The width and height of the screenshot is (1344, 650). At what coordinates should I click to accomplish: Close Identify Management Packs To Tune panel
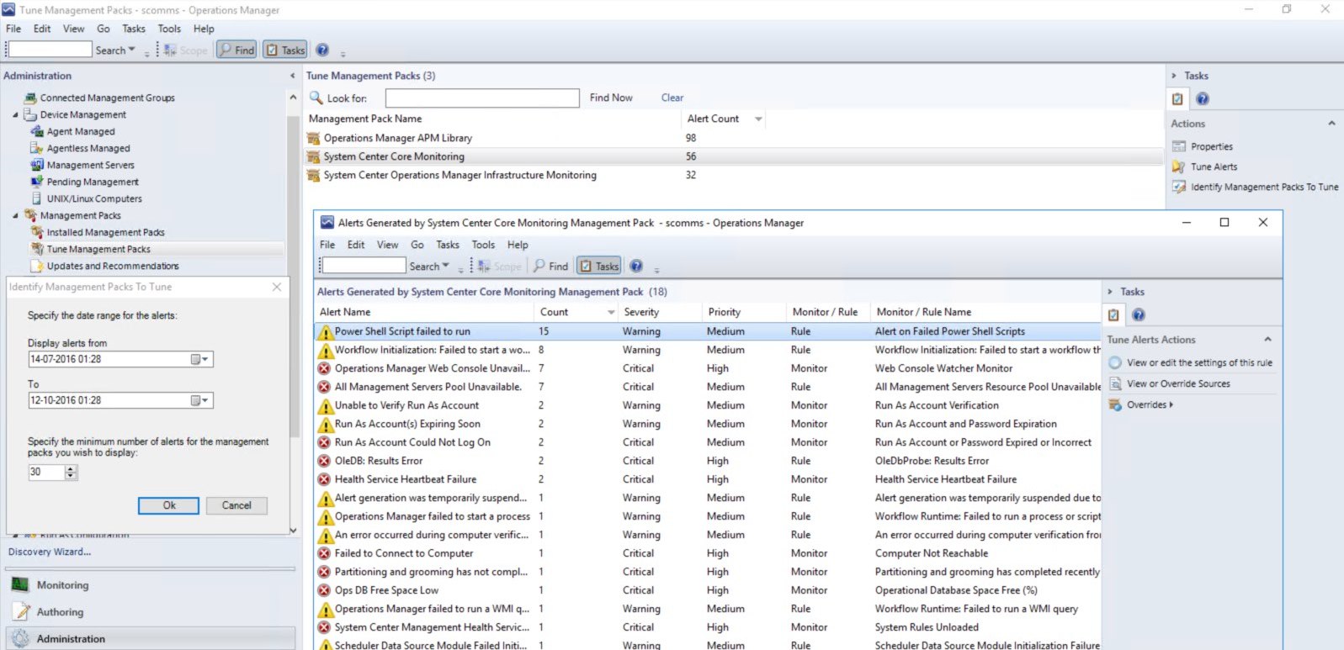277,287
